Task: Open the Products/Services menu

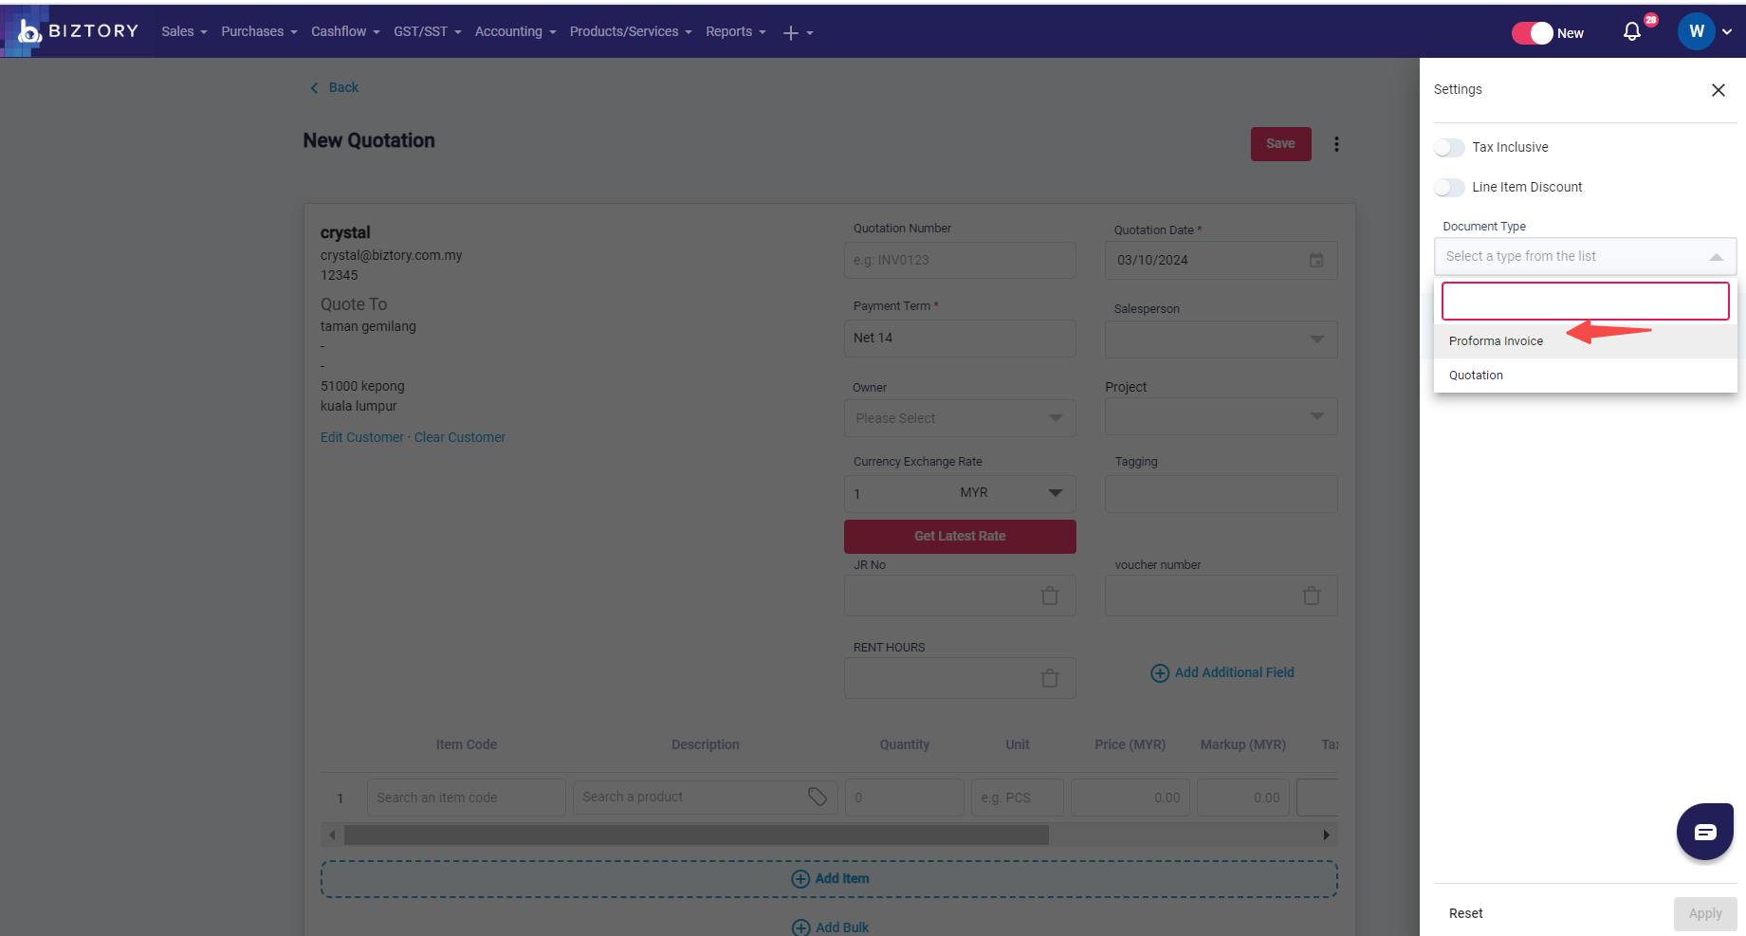Action: coord(631,32)
